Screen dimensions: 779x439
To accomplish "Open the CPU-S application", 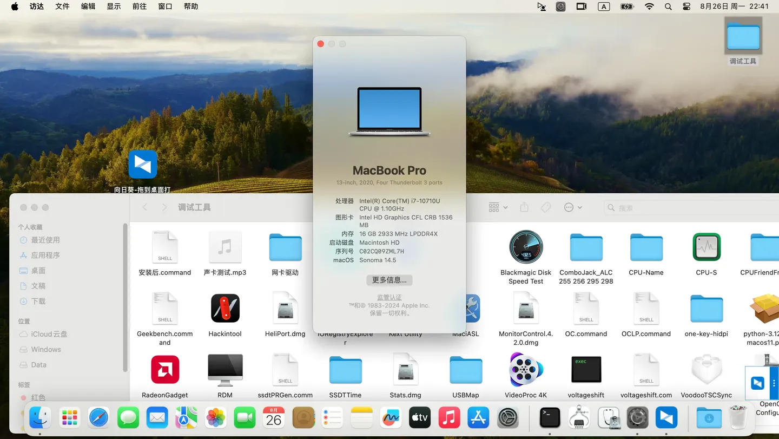I will 706,247.
